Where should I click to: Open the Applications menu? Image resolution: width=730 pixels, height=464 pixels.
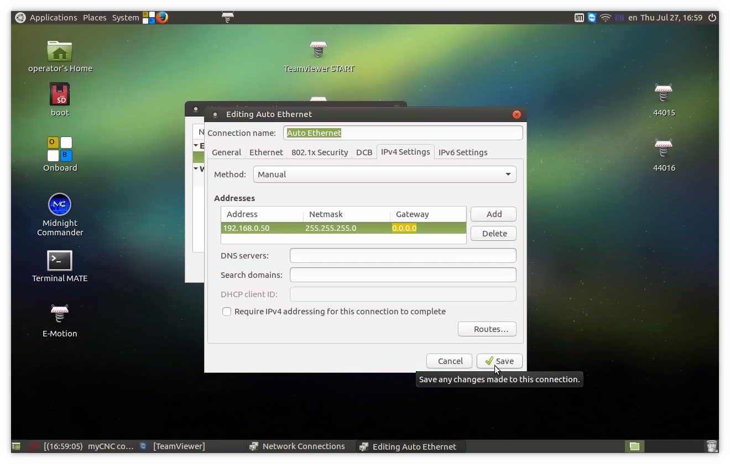point(53,18)
